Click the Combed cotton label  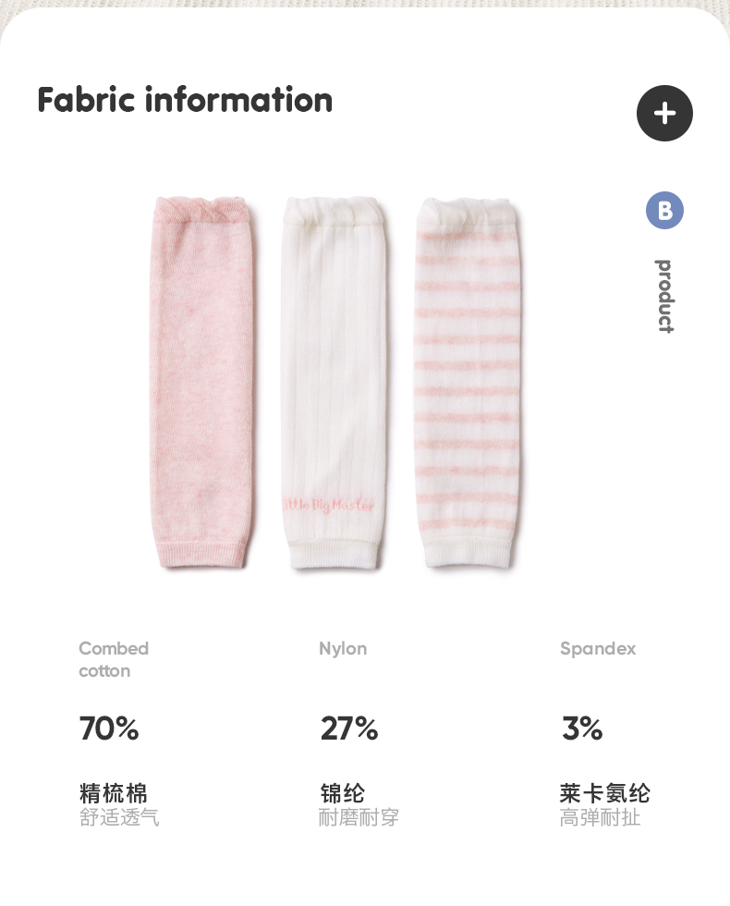click(114, 659)
